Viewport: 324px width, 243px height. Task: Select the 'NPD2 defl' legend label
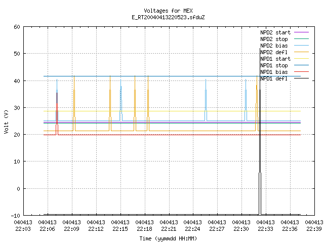pyautogui.click(x=274, y=52)
